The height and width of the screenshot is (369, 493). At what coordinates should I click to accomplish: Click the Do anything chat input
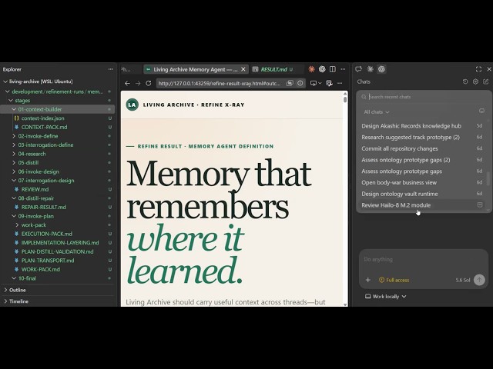[423, 260]
